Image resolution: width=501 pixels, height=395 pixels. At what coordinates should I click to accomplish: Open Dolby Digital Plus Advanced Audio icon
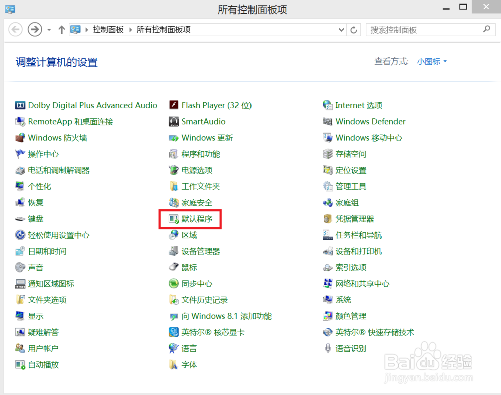[x=20, y=105]
